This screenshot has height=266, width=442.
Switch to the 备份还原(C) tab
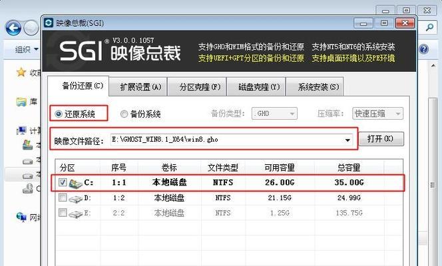[79, 86]
